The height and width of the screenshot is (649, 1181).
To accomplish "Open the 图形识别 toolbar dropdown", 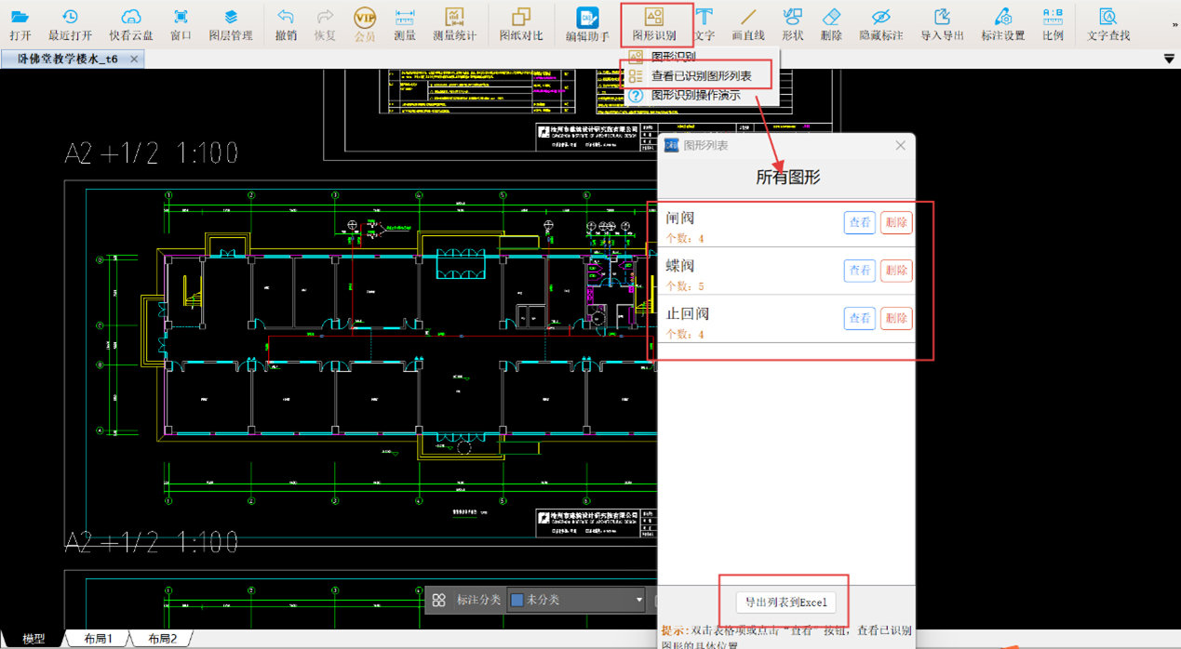I will (654, 24).
